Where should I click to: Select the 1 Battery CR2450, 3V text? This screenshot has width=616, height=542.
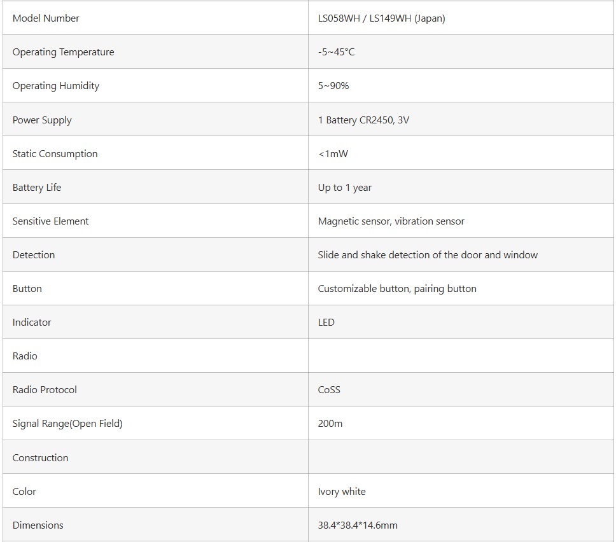click(x=363, y=120)
